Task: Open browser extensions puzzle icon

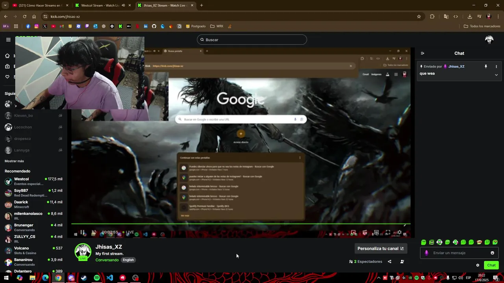Action: pos(432,17)
